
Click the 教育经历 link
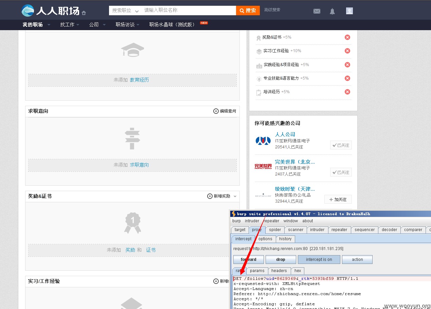click(x=139, y=80)
